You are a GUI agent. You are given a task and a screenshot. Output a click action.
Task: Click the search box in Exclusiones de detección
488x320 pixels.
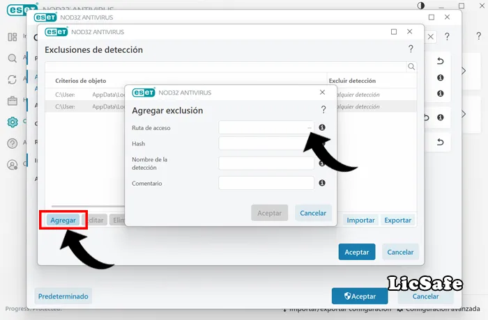point(226,67)
